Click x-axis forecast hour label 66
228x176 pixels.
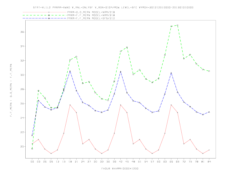171,162
